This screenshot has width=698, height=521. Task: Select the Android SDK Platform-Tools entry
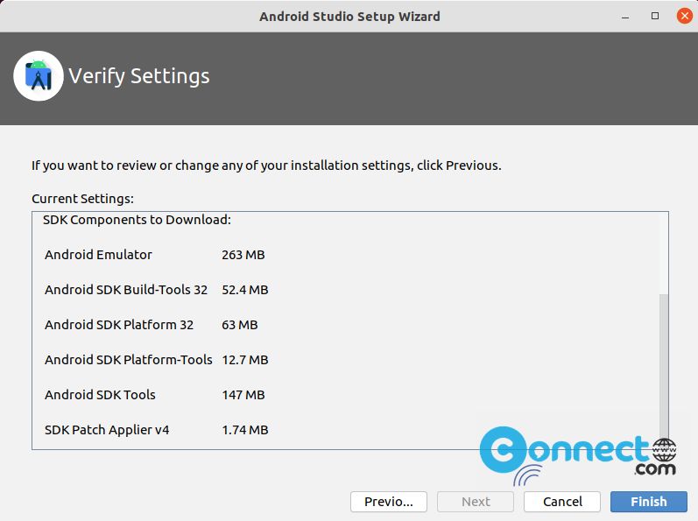(128, 360)
